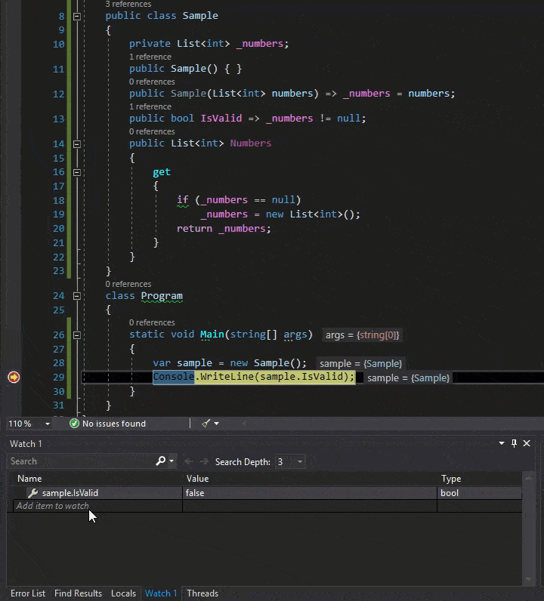The height and width of the screenshot is (601, 544).
Task: Click the 3 references CodeLens link
Action: pyautogui.click(x=128, y=4)
